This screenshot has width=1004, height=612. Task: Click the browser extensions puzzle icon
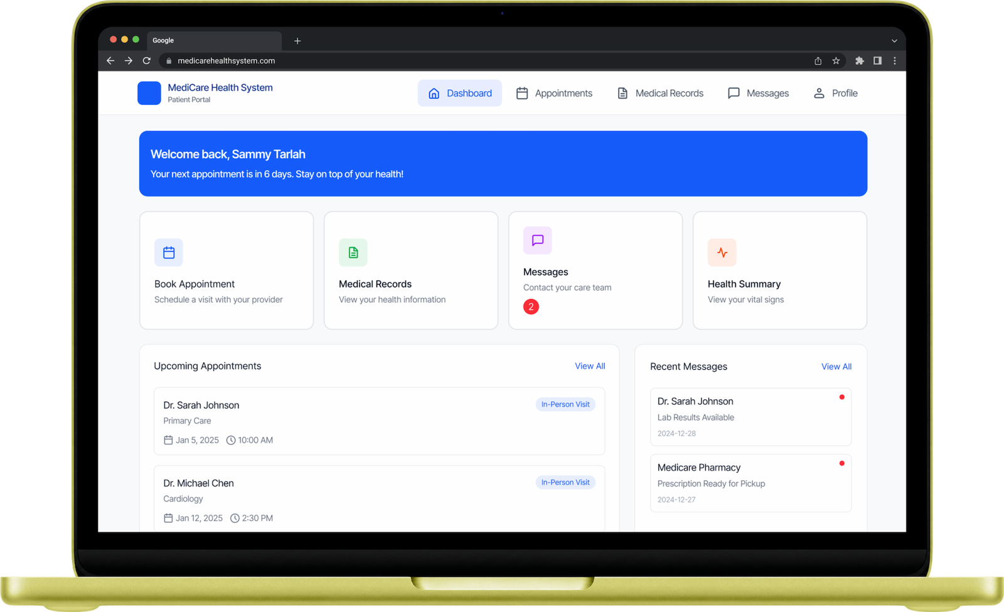(859, 61)
